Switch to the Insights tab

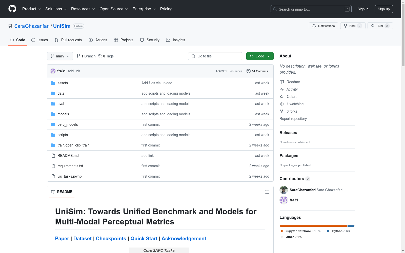click(x=176, y=40)
